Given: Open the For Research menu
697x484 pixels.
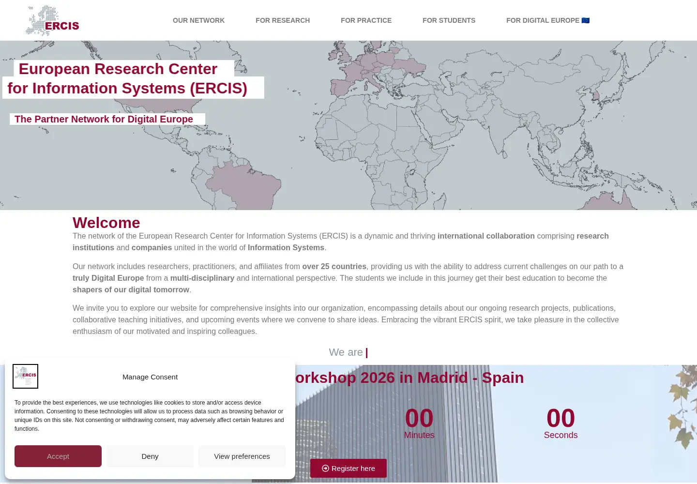Looking at the screenshot, I should [283, 20].
